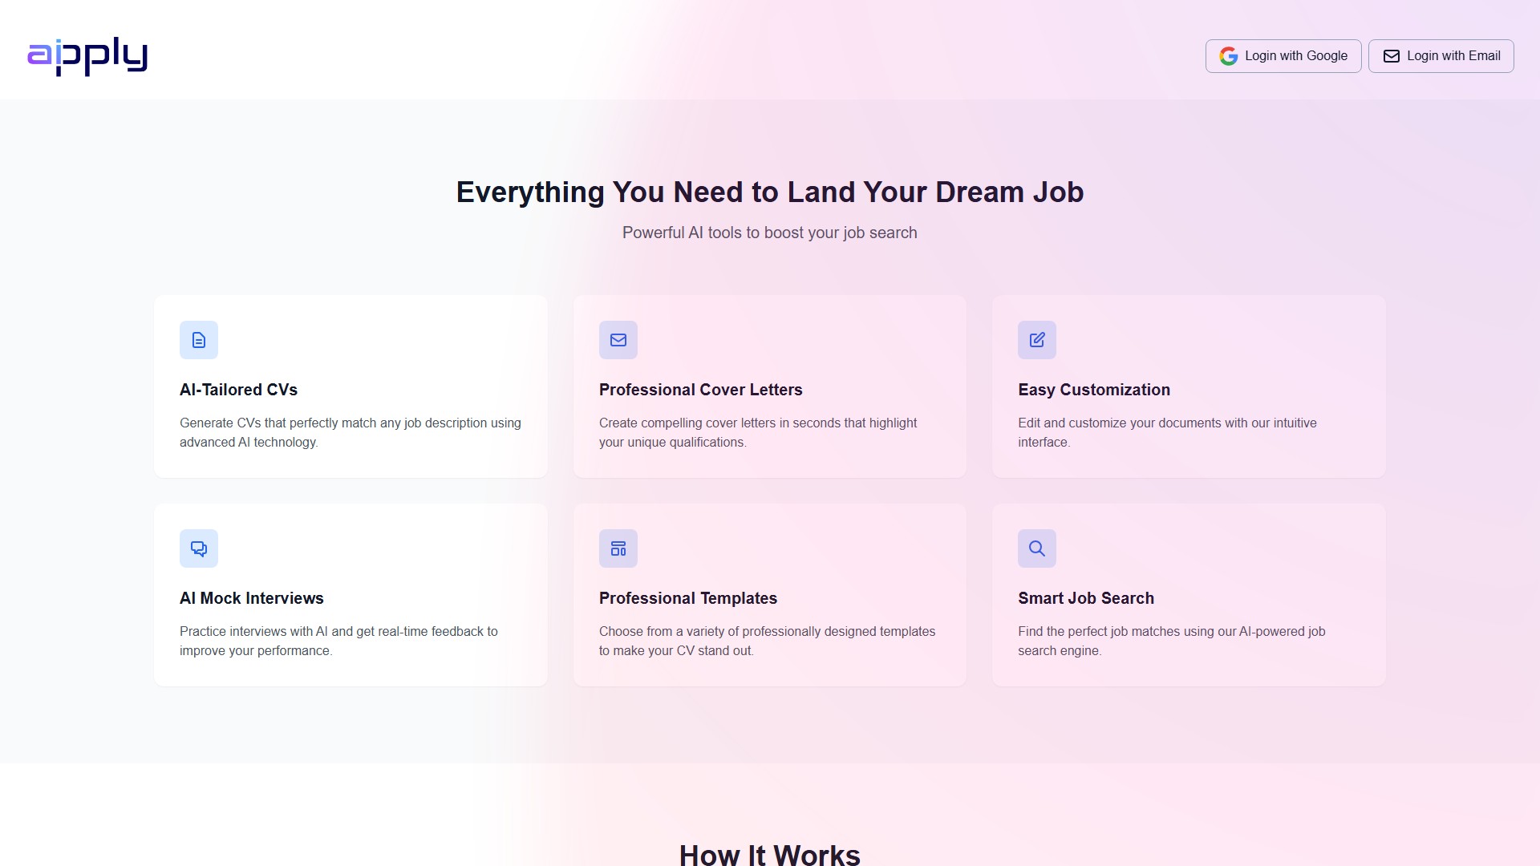Click the magnifier icon for Smart Job Search

coord(1037,548)
